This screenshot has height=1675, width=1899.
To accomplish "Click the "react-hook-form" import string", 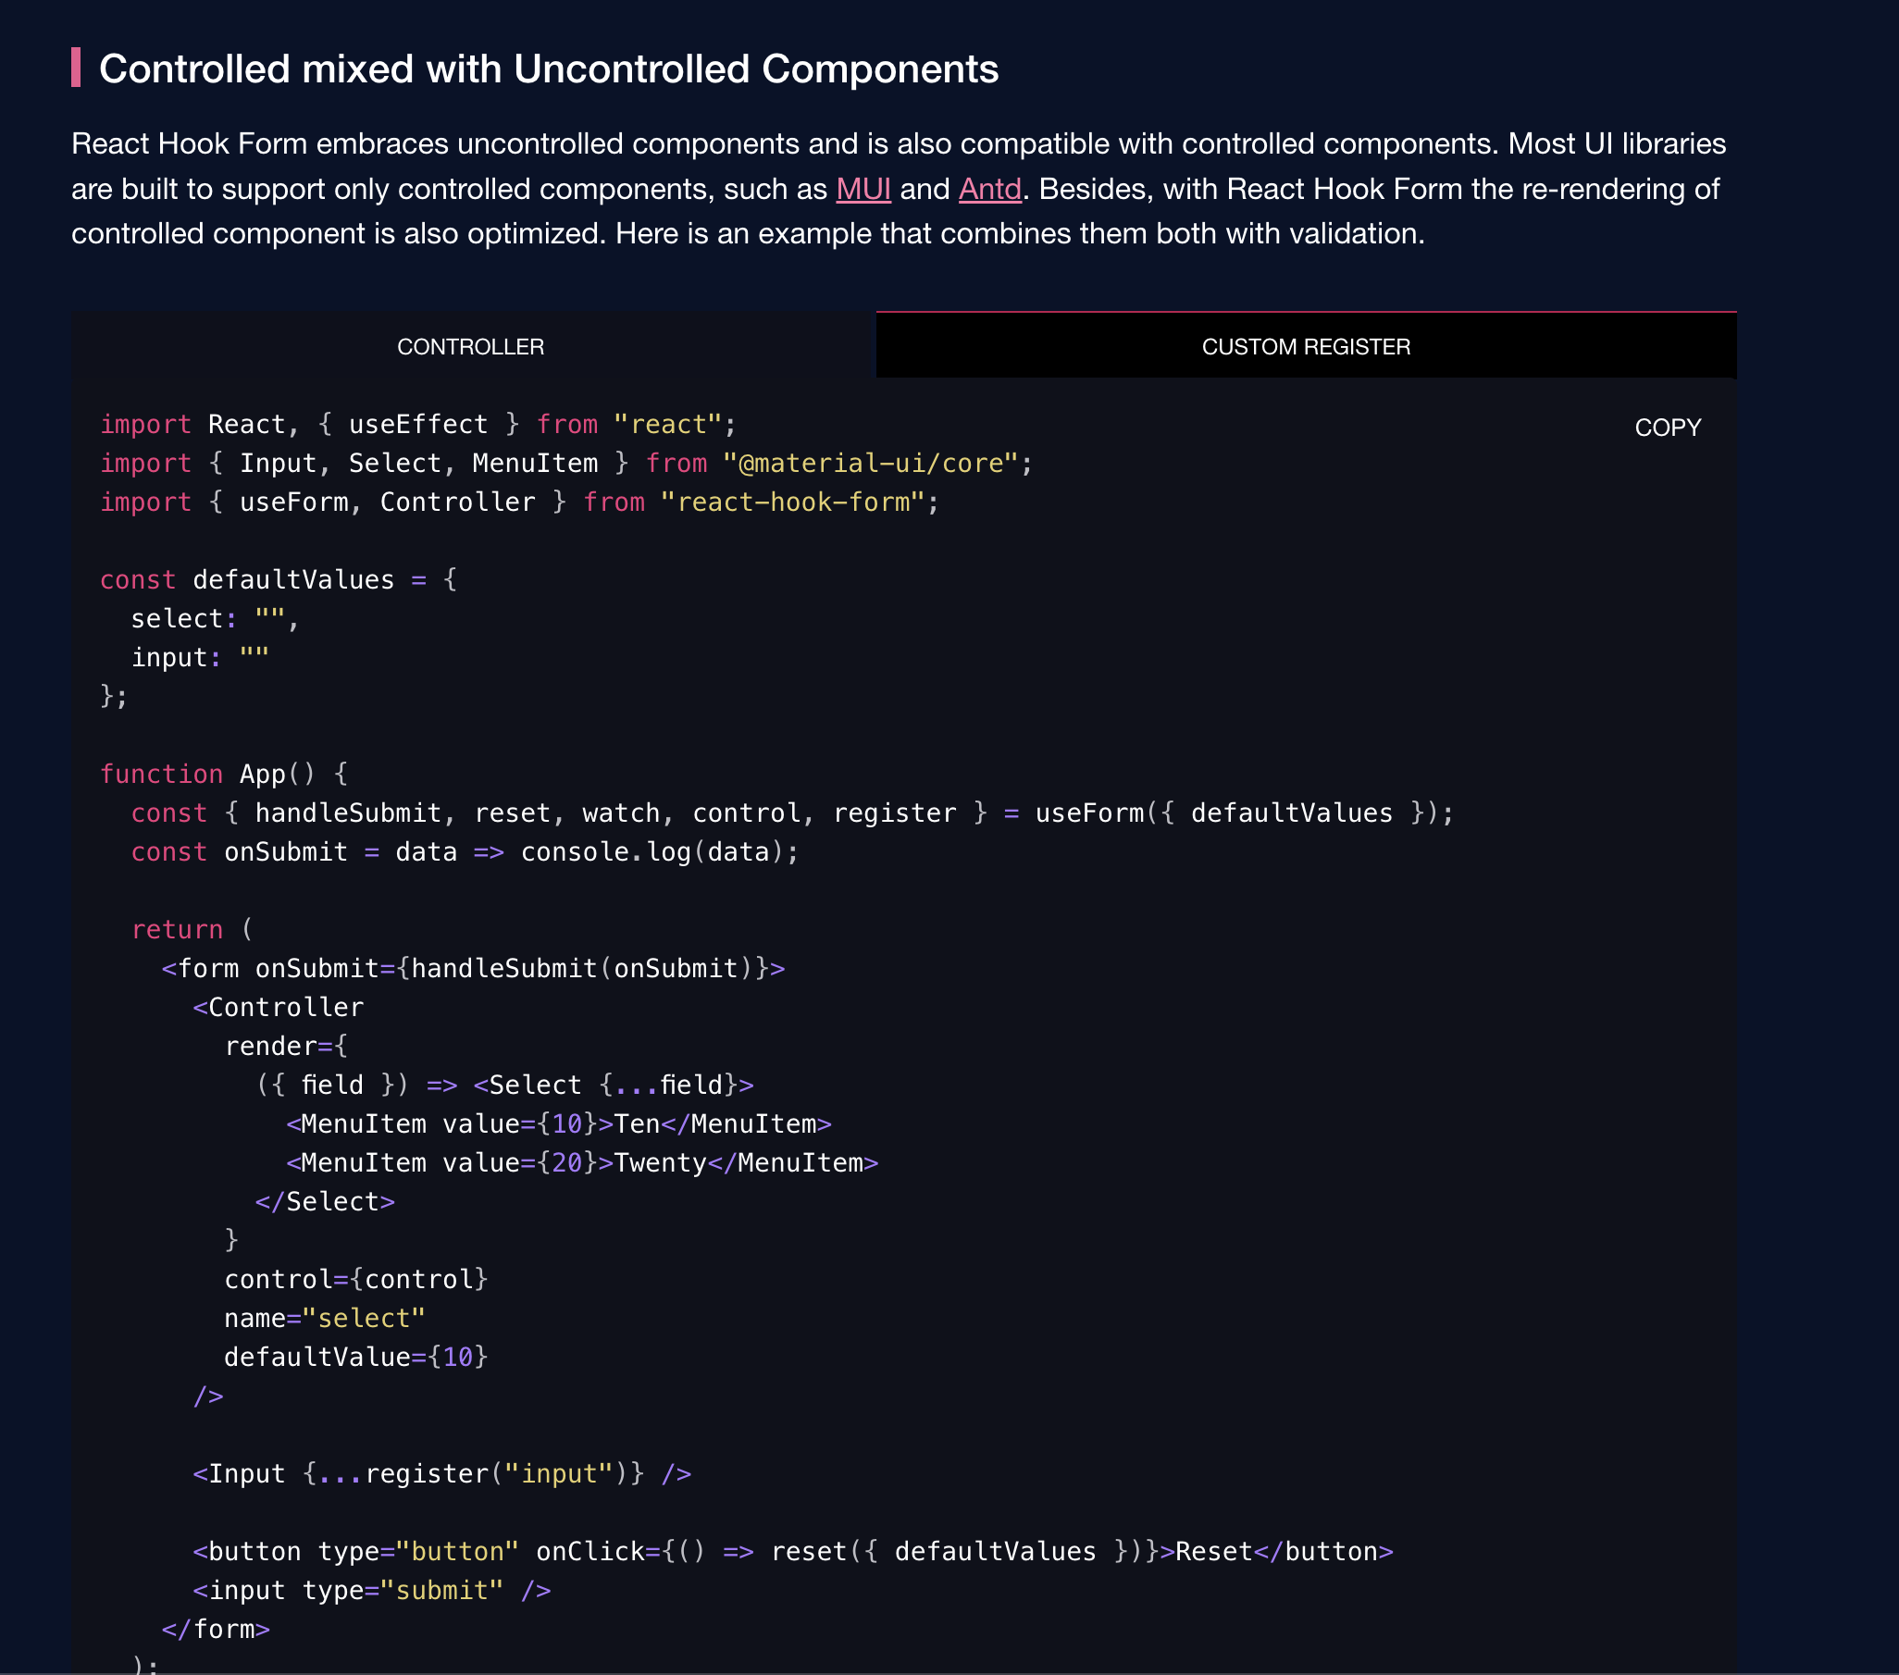I will (792, 502).
